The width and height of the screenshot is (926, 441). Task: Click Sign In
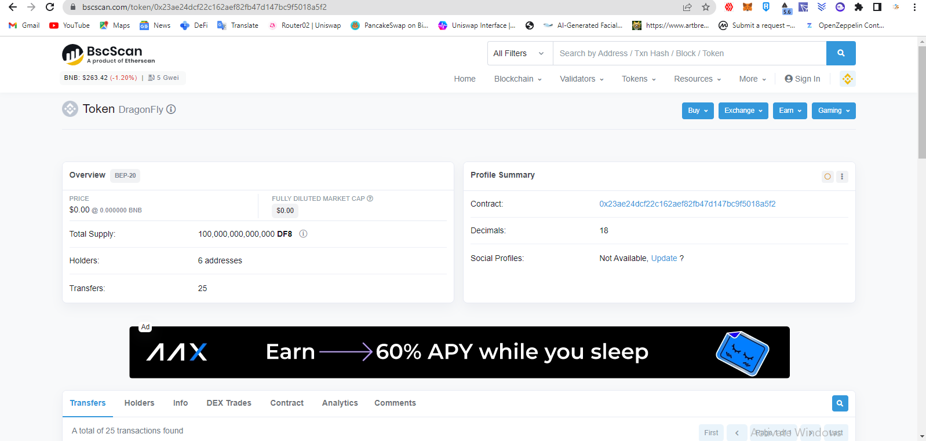coord(803,79)
